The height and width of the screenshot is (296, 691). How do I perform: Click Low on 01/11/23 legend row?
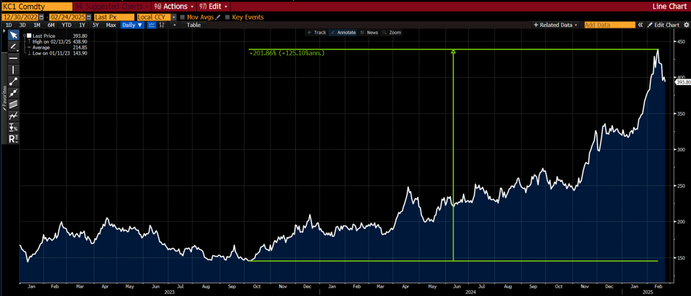(58, 53)
